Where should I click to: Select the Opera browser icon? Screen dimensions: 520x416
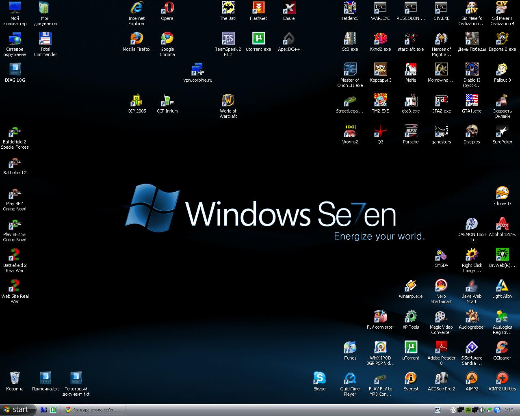point(167,8)
